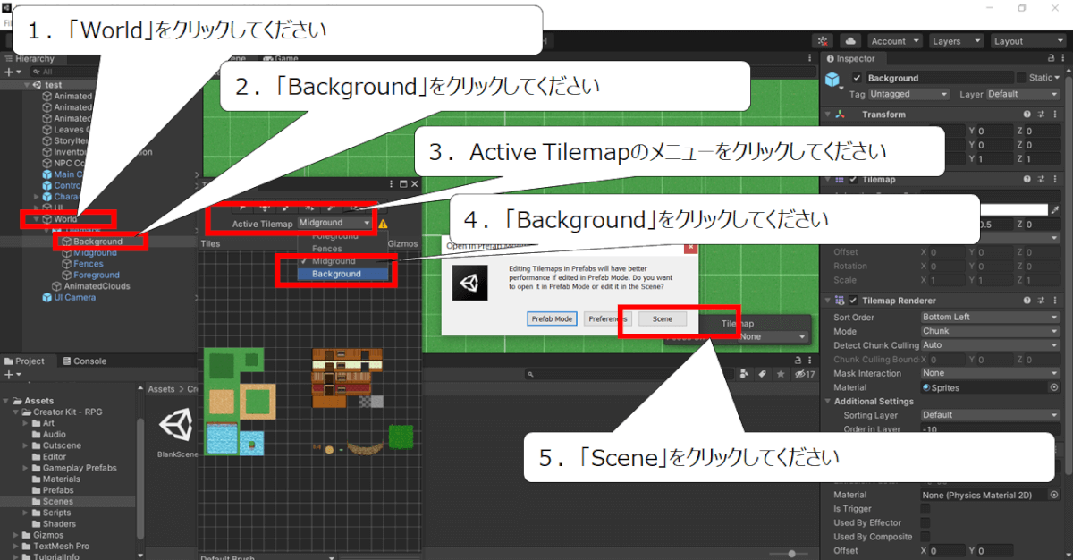Toggle Background object active checkbox
The width and height of the screenshot is (1073, 560).
[x=858, y=78]
